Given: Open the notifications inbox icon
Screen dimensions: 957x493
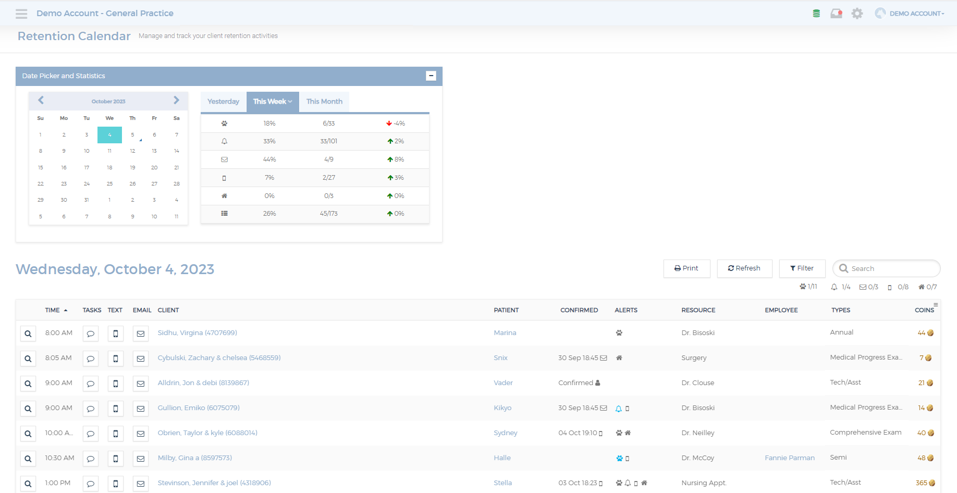Looking at the screenshot, I should (x=837, y=14).
